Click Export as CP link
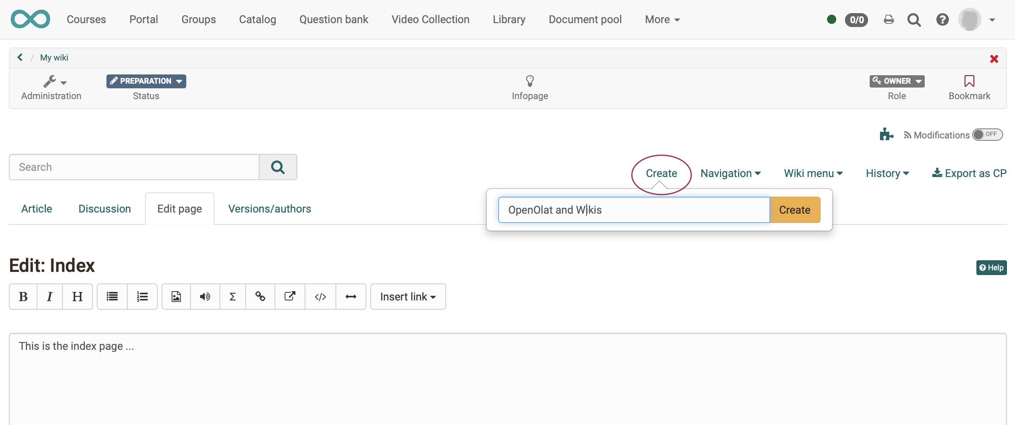1015x425 pixels. click(969, 173)
